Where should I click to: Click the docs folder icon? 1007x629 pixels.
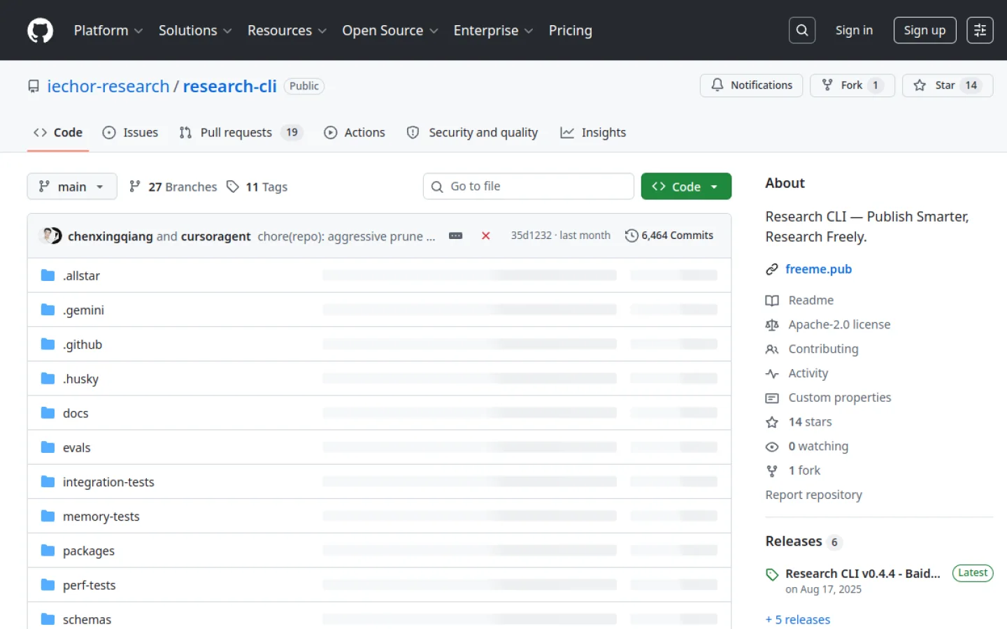[x=48, y=413]
